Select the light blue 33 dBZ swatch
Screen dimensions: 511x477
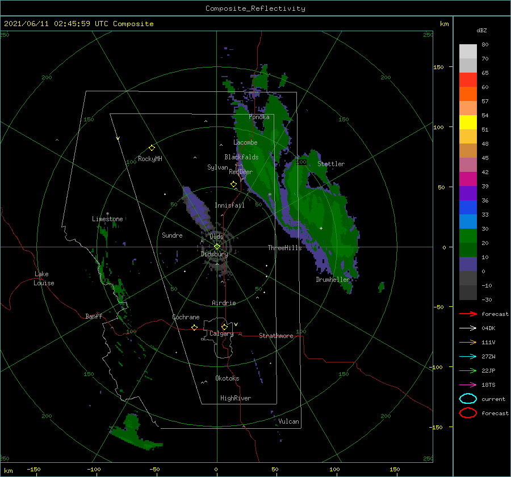point(468,221)
